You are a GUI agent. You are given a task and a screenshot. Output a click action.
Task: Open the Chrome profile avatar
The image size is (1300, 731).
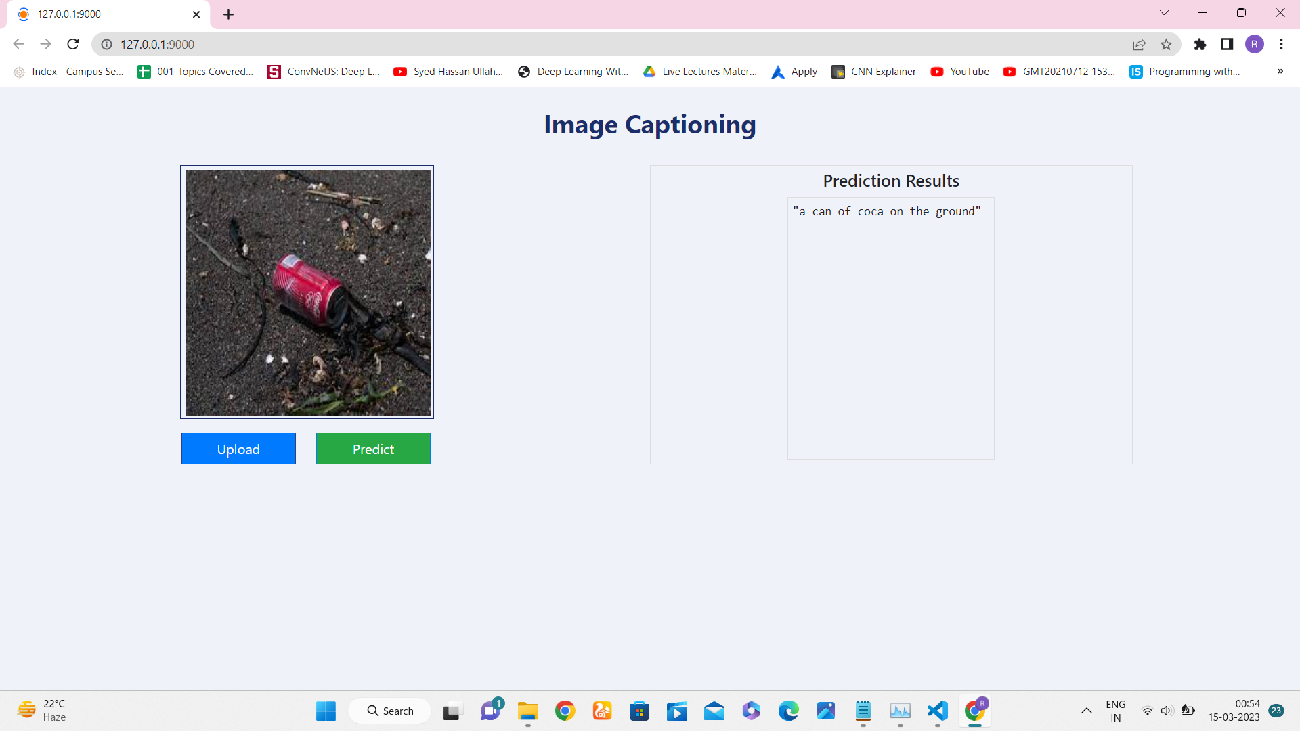coord(1255,44)
